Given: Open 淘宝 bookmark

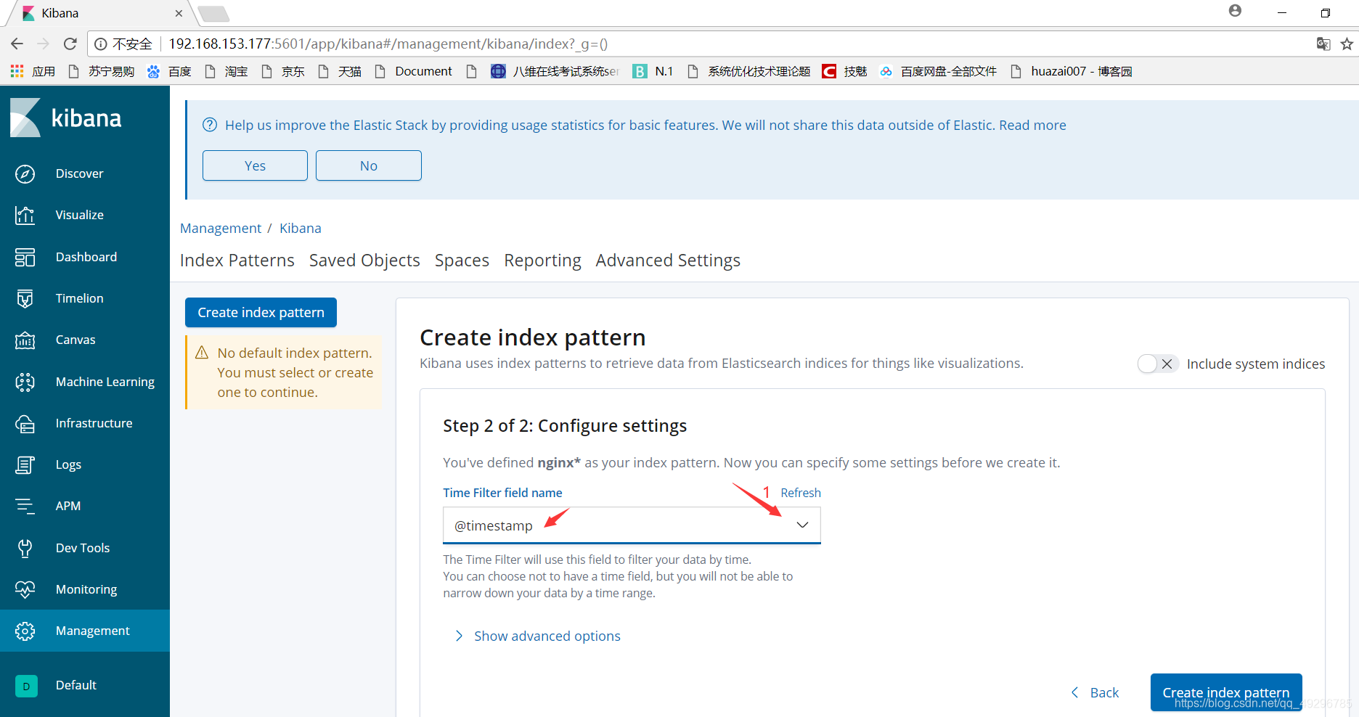Looking at the screenshot, I should [x=226, y=71].
